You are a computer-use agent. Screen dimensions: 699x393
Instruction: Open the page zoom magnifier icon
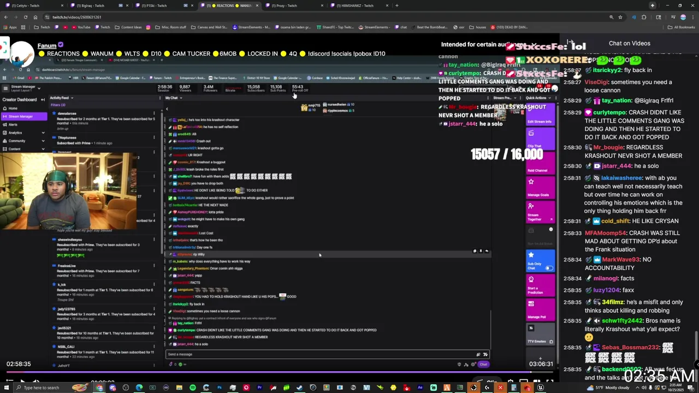click(x=611, y=17)
